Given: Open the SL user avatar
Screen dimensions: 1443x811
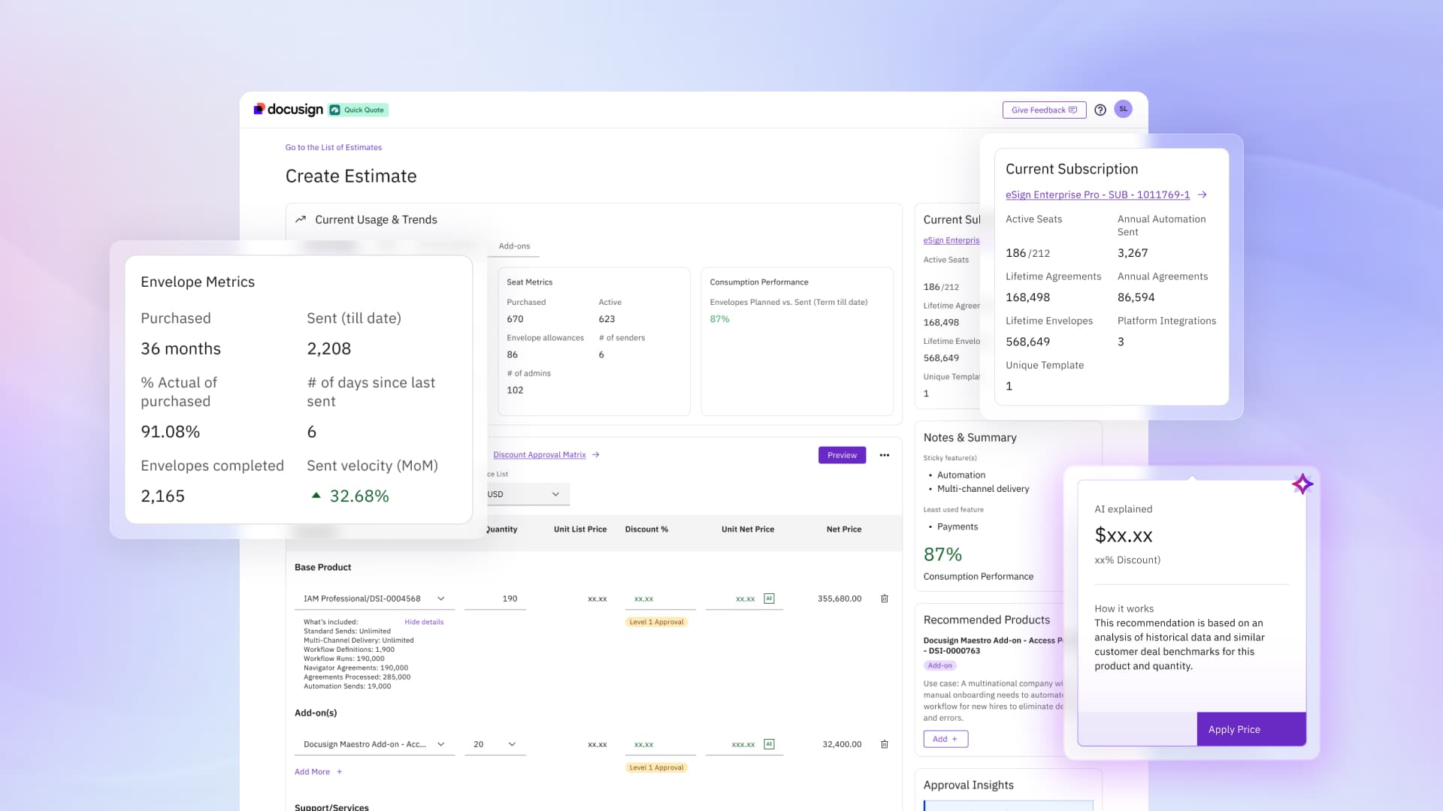Looking at the screenshot, I should tap(1123, 109).
